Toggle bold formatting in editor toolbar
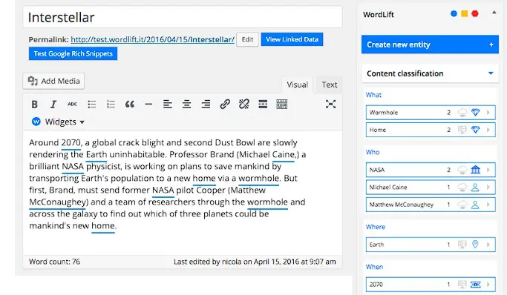 coord(34,105)
